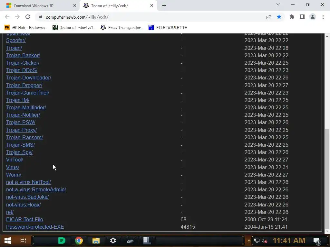Click the scrollbar down arrow

327,231
